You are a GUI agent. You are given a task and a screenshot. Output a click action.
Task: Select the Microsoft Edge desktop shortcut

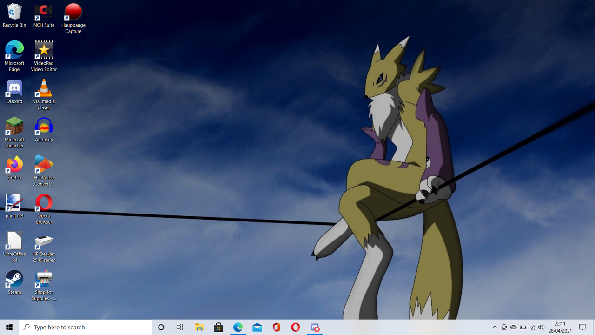(x=14, y=56)
